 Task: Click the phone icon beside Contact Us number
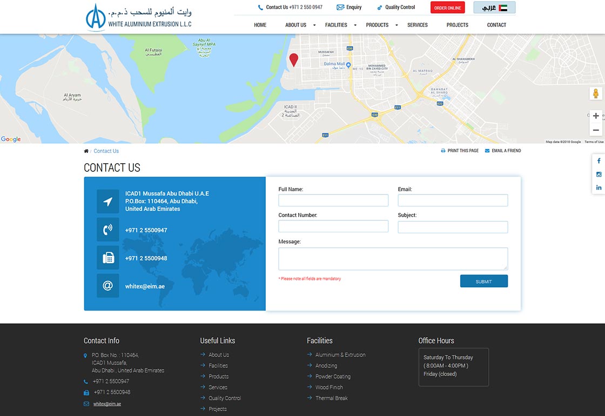point(260,8)
